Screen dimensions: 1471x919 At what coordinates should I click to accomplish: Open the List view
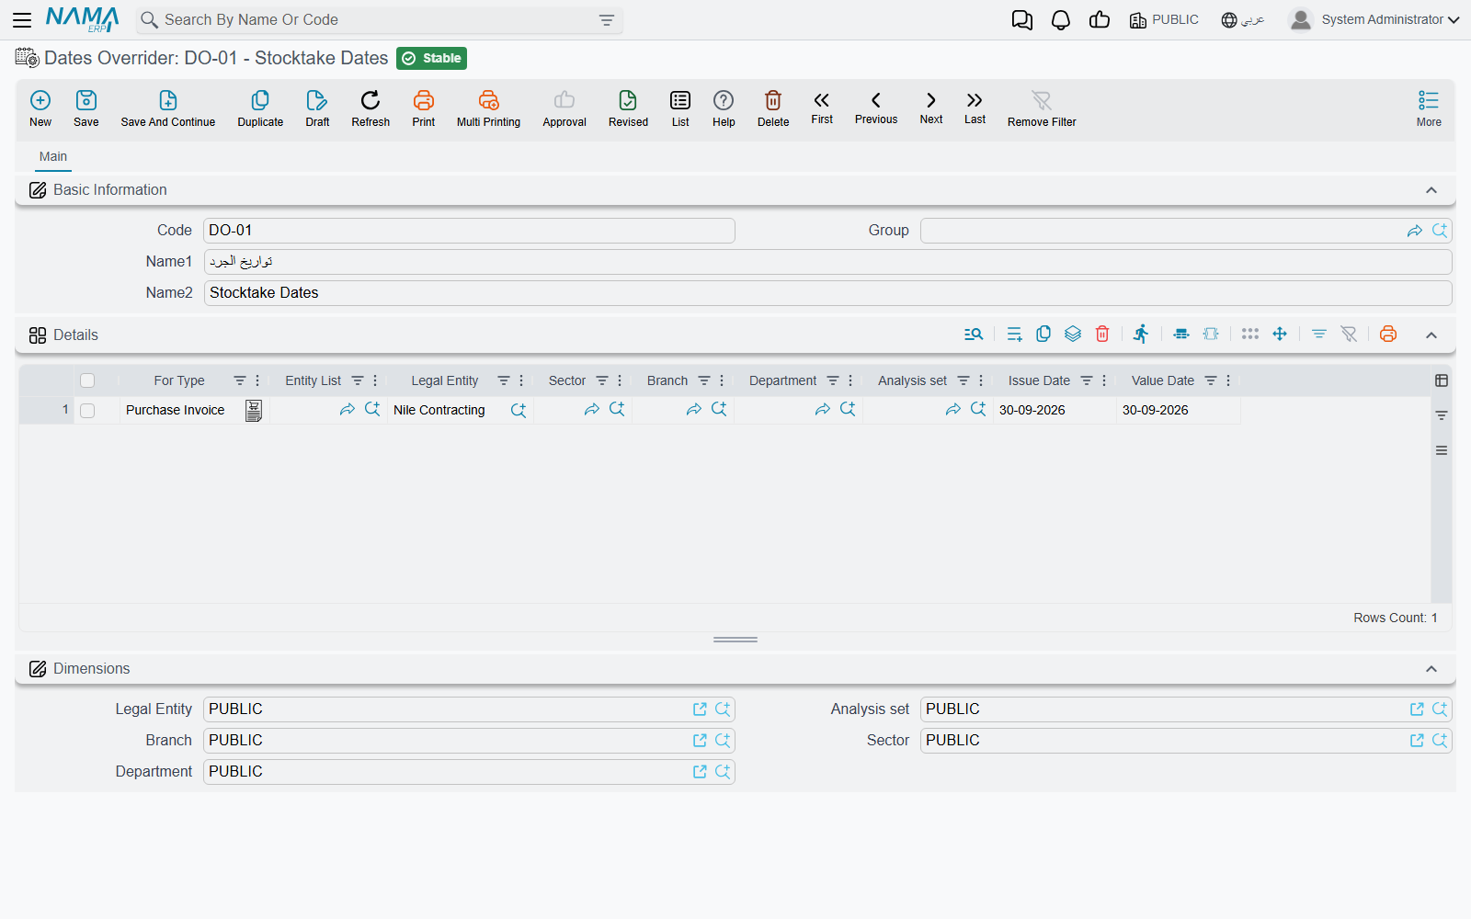pyautogui.click(x=680, y=108)
